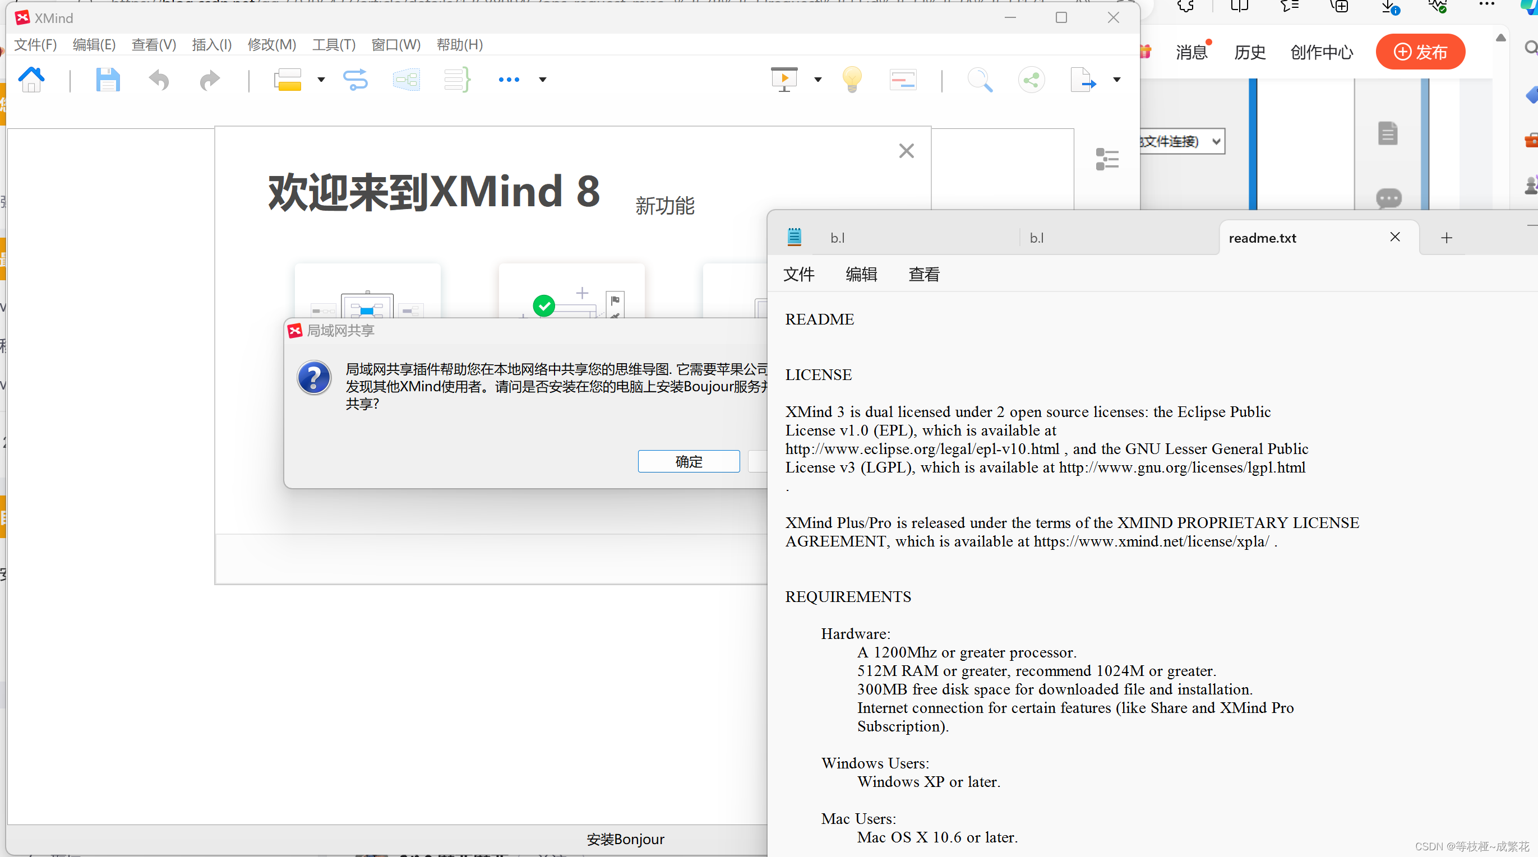Viewport: 1538px width, 857px height.
Task: Click the Redo arrow icon
Action: coord(209,80)
